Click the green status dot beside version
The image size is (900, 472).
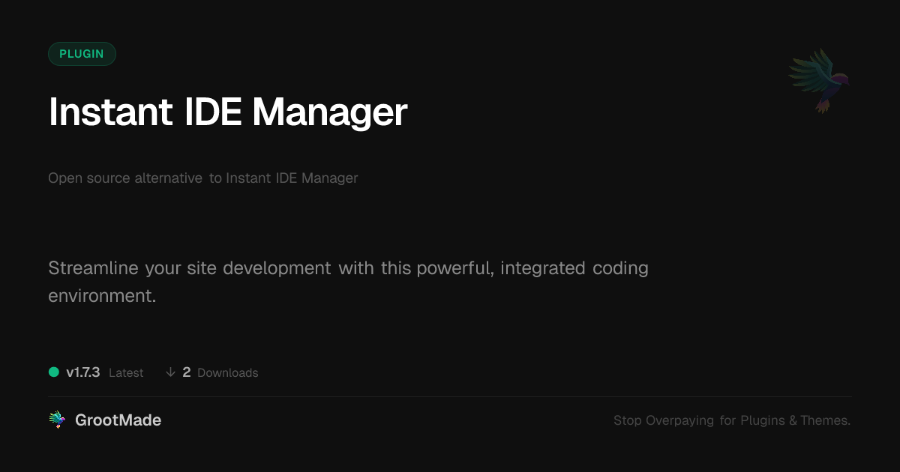[x=54, y=372]
